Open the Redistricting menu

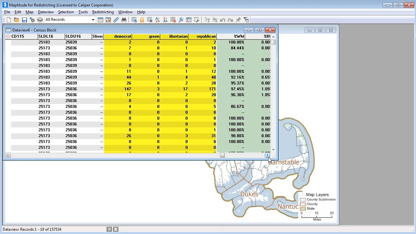103,12
